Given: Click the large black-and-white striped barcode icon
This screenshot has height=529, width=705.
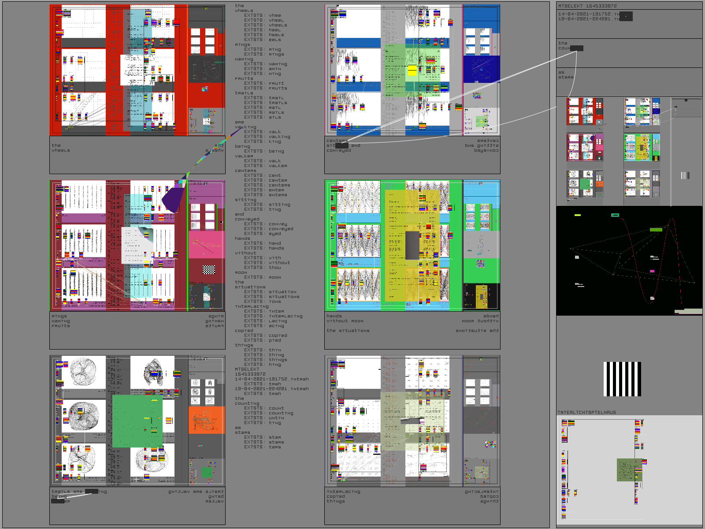Looking at the screenshot, I should [622, 379].
